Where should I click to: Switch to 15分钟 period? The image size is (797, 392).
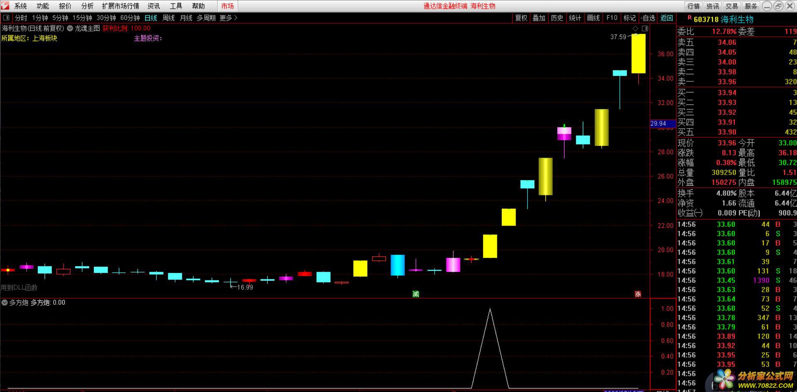(82, 18)
